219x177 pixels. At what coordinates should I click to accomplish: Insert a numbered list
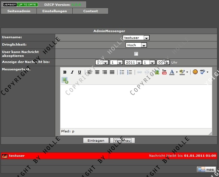click(130, 72)
